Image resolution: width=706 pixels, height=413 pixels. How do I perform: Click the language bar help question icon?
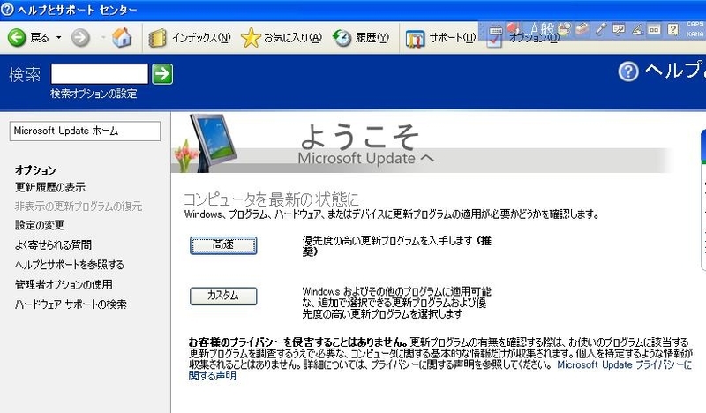[672, 30]
